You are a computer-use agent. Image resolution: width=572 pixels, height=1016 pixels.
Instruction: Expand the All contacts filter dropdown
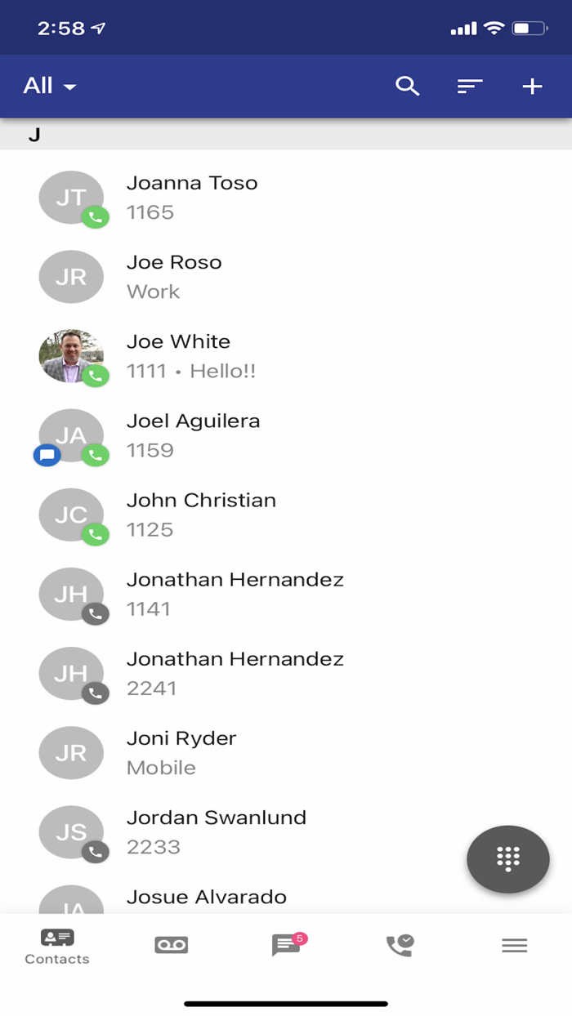(50, 86)
